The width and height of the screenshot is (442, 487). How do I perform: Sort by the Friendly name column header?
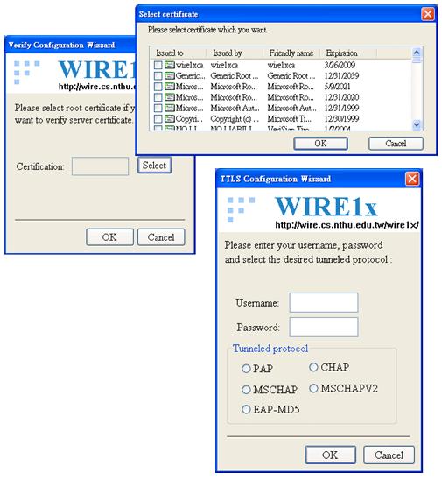[x=291, y=53]
